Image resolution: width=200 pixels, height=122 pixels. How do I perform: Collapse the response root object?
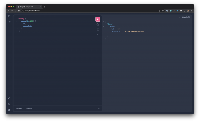[104, 22]
